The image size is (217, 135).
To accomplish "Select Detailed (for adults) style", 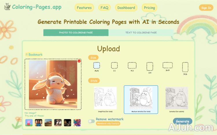I will point(177,100).
